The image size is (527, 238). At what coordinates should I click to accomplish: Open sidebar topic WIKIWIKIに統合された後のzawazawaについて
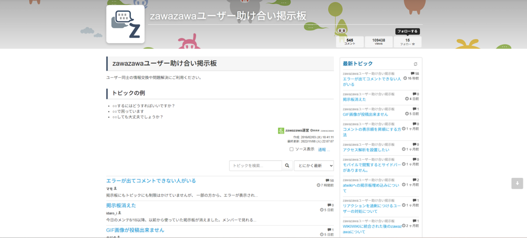click(x=372, y=229)
